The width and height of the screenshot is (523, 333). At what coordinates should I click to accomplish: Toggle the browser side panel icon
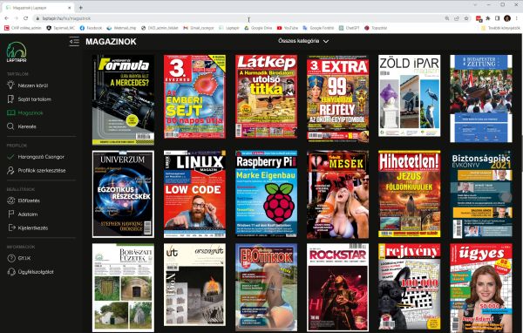tap(498, 18)
